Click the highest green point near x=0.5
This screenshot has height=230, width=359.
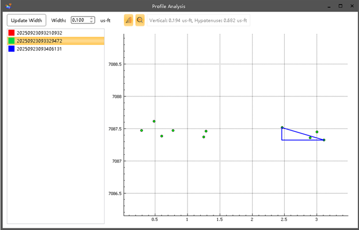[154, 121]
